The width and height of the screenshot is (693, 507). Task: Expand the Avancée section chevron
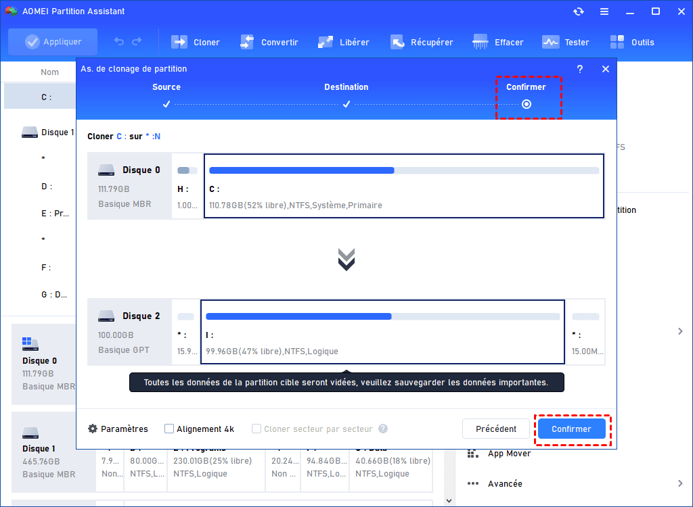[680, 483]
